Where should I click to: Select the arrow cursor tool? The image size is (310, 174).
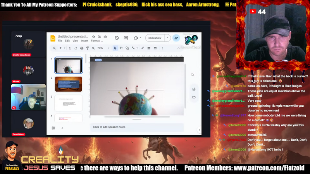[x=115, y=48]
